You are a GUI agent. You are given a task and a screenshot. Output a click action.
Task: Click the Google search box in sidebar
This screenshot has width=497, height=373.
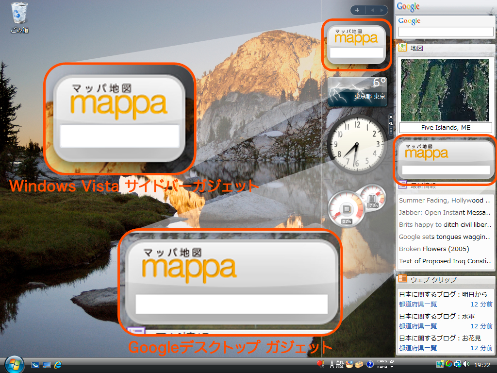(x=446, y=31)
